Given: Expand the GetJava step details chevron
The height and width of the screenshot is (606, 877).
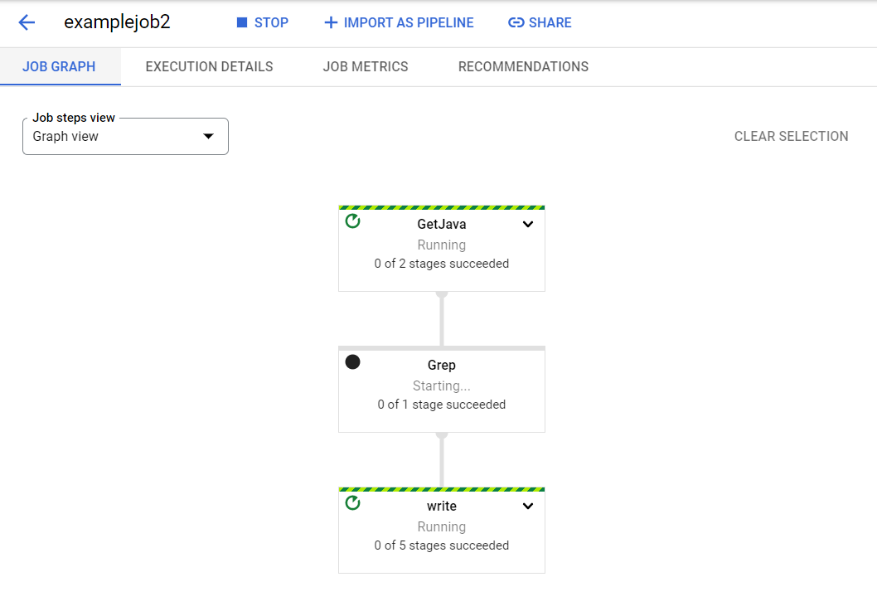Looking at the screenshot, I should [x=528, y=224].
